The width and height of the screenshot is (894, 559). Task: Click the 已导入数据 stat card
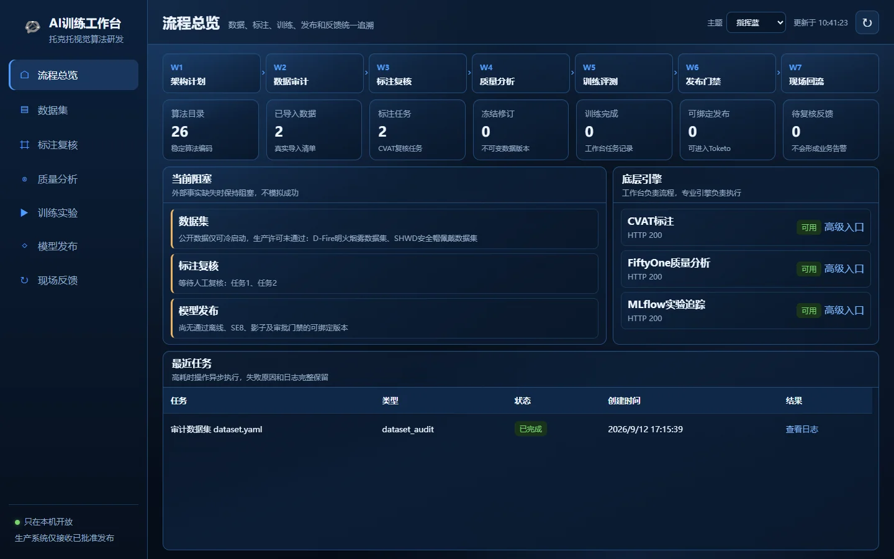[x=314, y=130]
